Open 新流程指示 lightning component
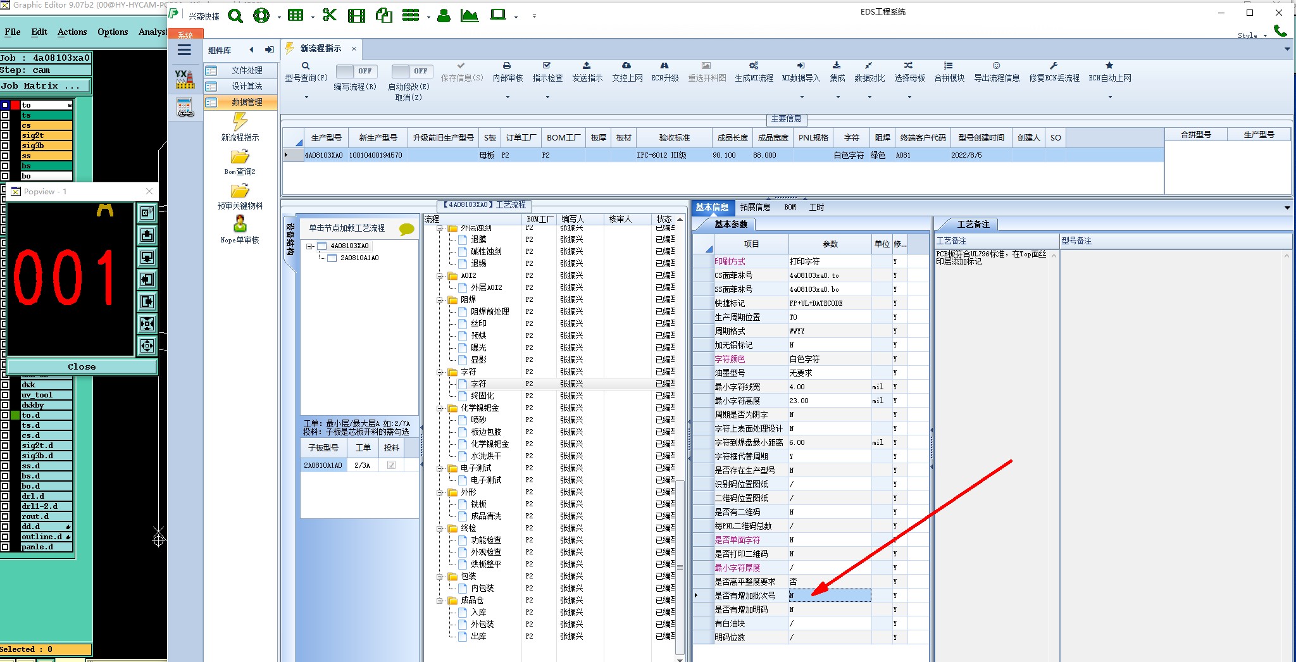The width and height of the screenshot is (1296, 662). [x=240, y=127]
